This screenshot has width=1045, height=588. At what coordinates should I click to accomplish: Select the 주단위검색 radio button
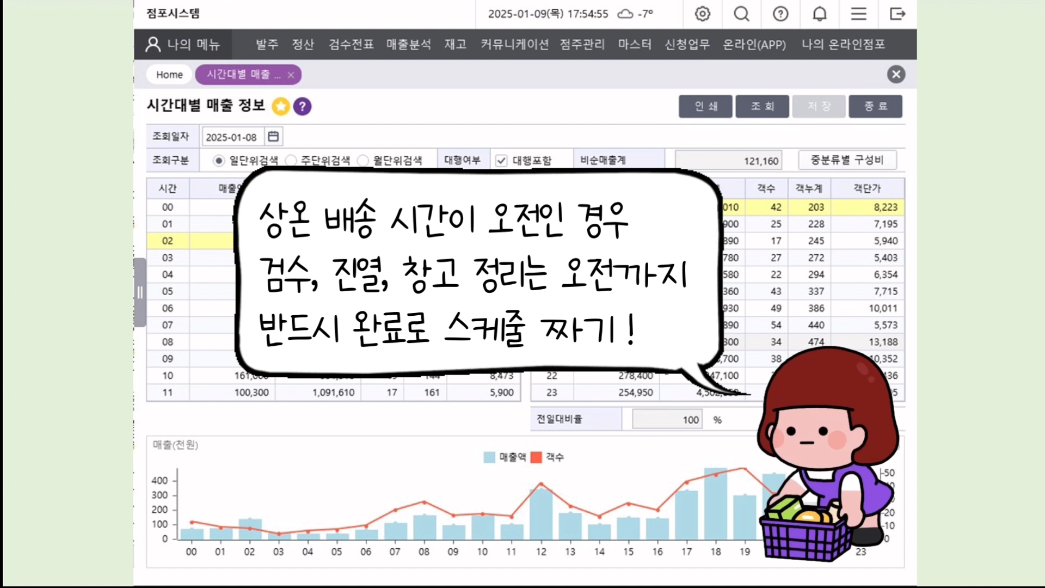291,160
